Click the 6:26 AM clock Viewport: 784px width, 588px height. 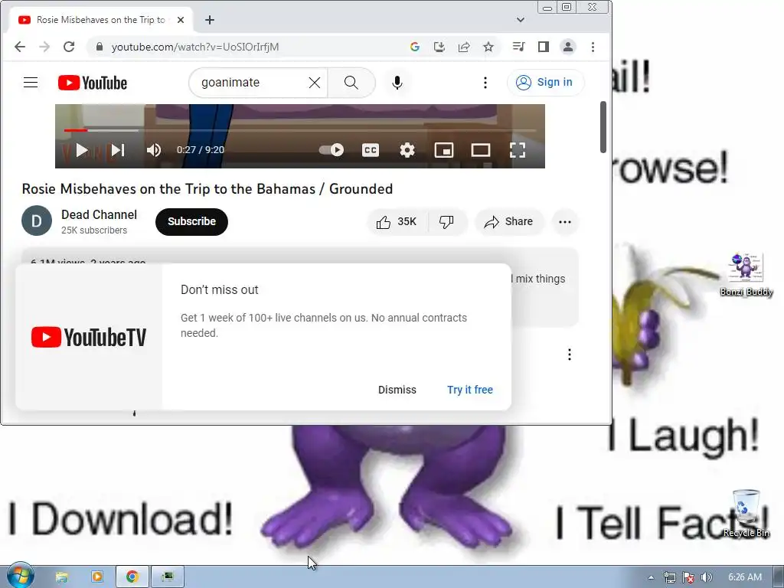745,577
